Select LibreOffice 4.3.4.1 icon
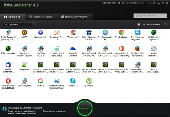The width and height of the screenshot is (170, 117). coord(40,49)
